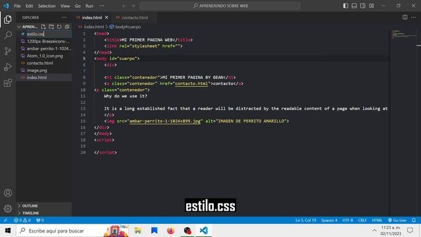Viewport: 421px width, 237px height.
Task: Split the editor to the right
Action: tap(405, 17)
